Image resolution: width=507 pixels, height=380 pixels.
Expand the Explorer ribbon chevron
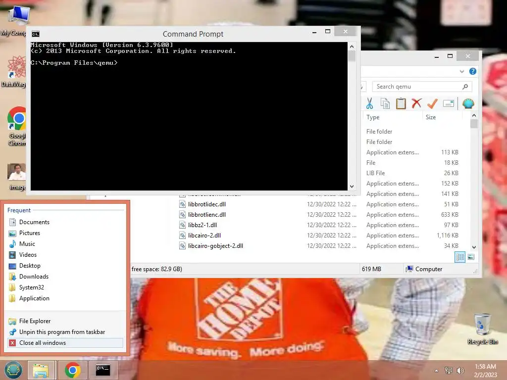(x=462, y=71)
